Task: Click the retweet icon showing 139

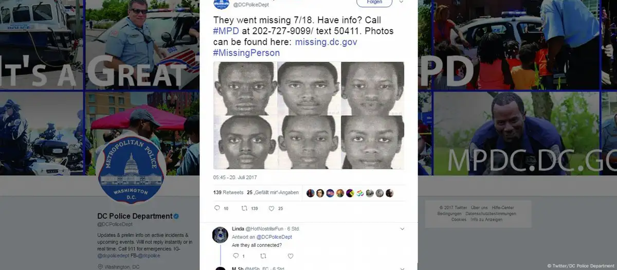Action: click(x=244, y=208)
